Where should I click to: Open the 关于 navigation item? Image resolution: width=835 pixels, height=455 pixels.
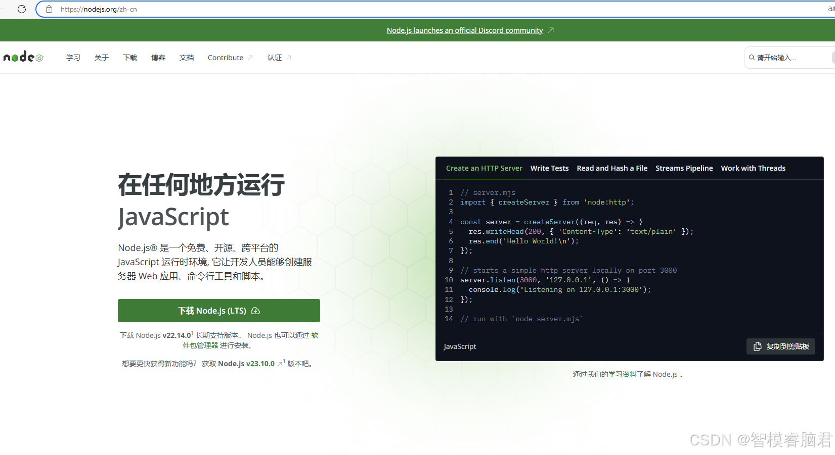[x=102, y=58]
